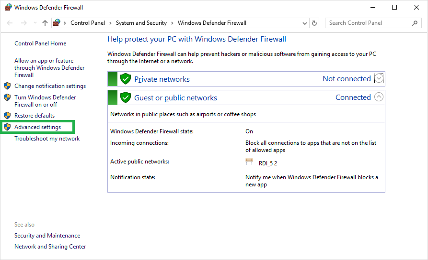Click green shield icon for public networks
This screenshot has width=428, height=260.
(x=126, y=97)
